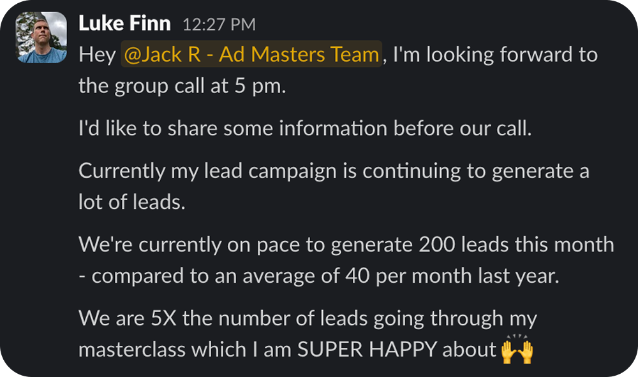This screenshot has width=638, height=377.
Task: Click the word Hey at message start
Action: click(97, 54)
